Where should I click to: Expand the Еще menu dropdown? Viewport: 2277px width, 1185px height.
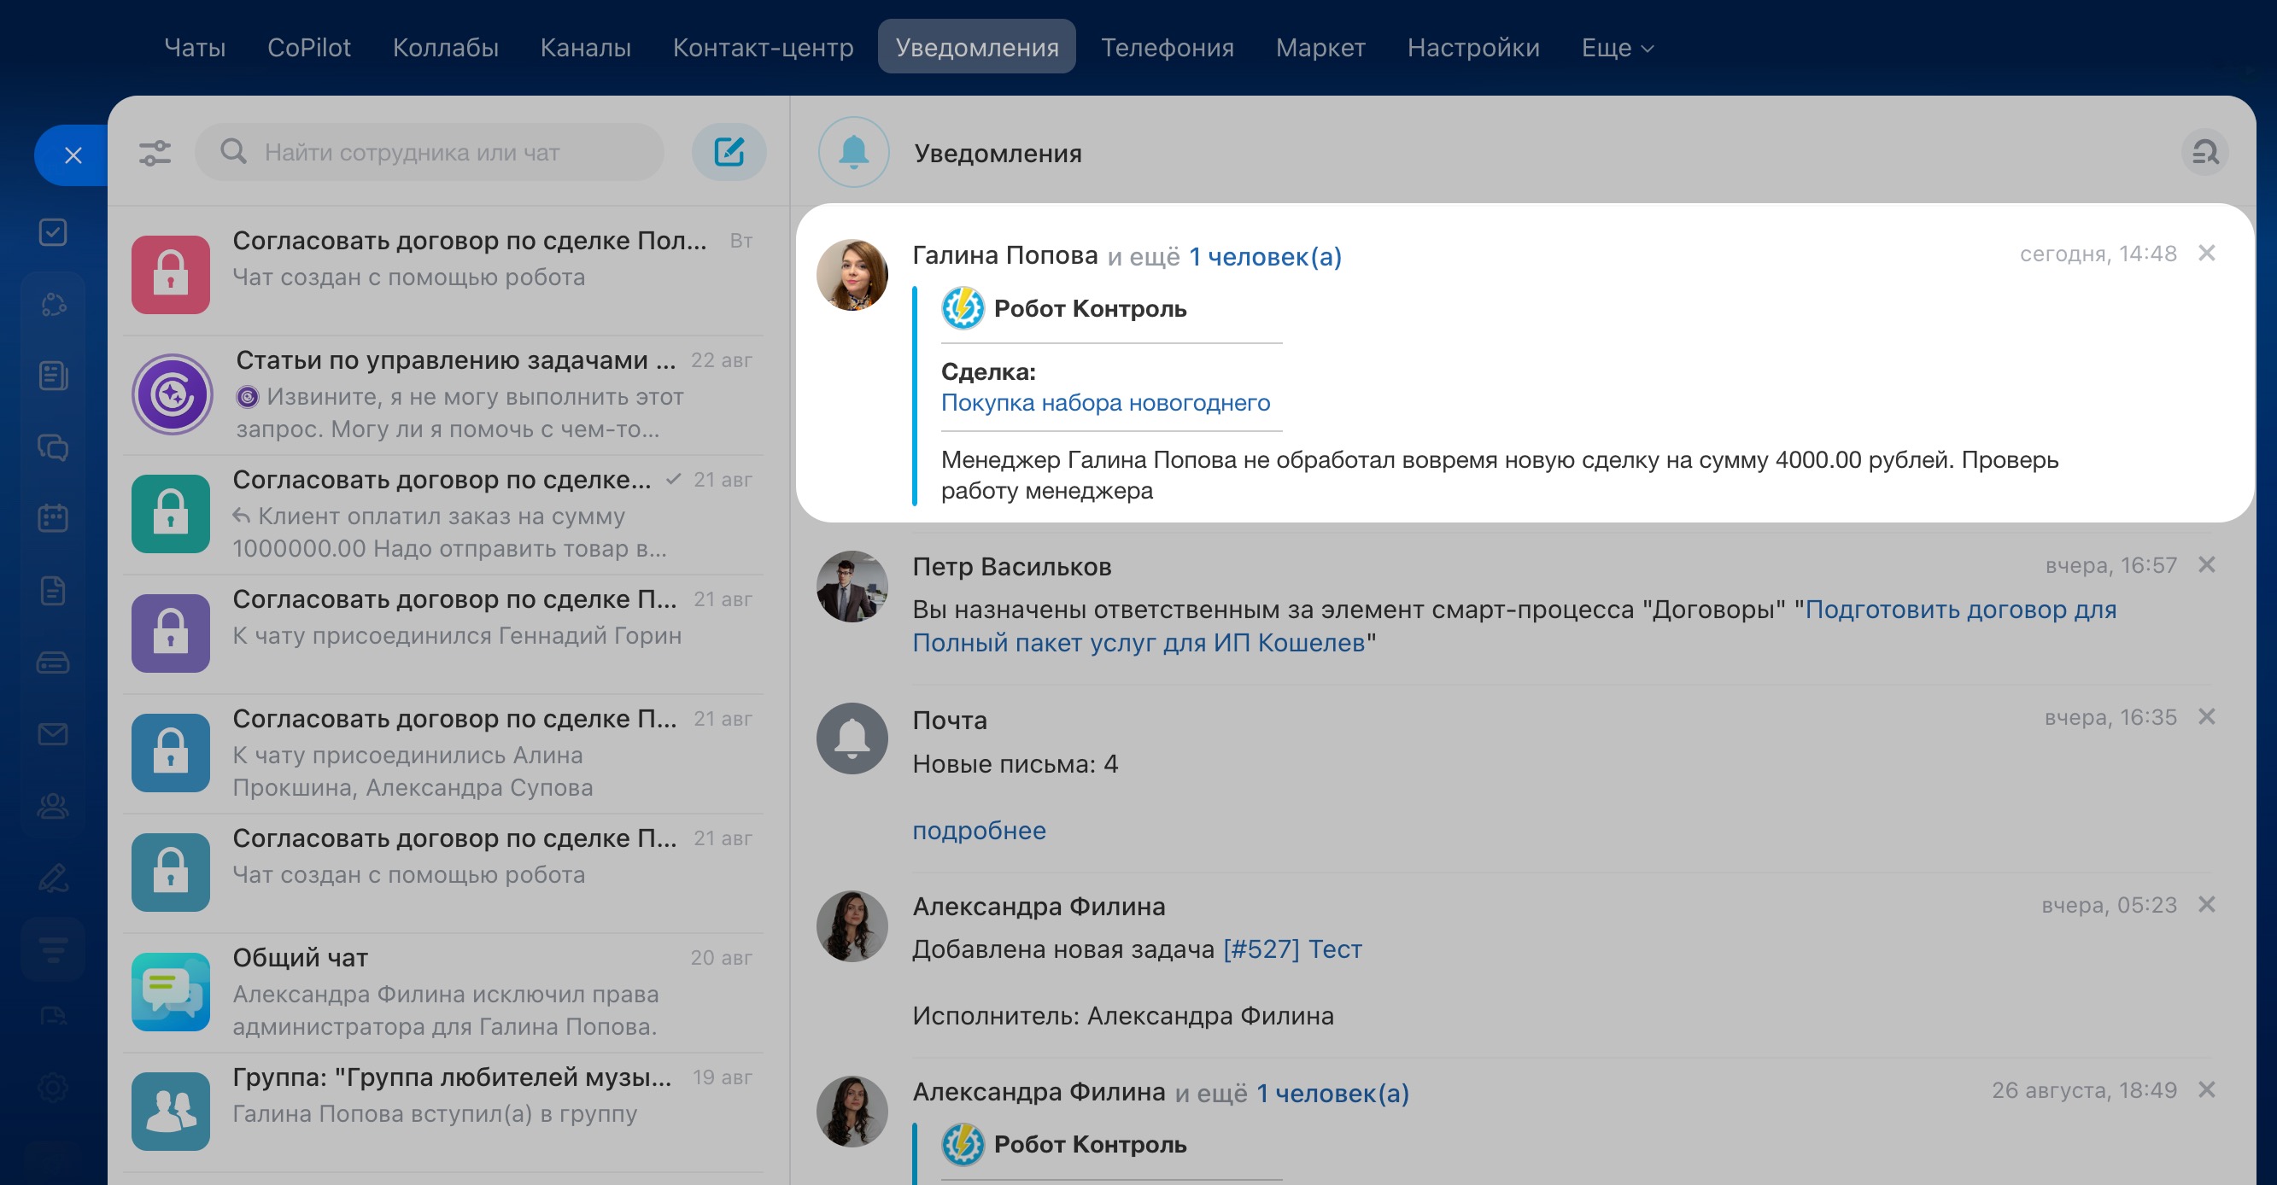(x=1617, y=47)
